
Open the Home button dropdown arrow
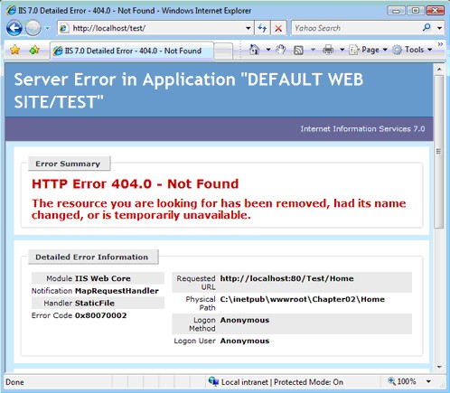coord(268,50)
